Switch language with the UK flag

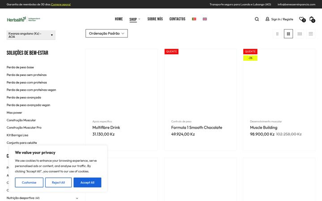(205, 19)
